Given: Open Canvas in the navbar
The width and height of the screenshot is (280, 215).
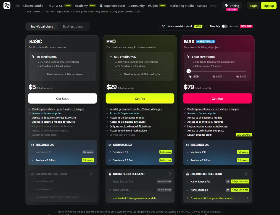Looking at the screenshot, I should (202, 6).
